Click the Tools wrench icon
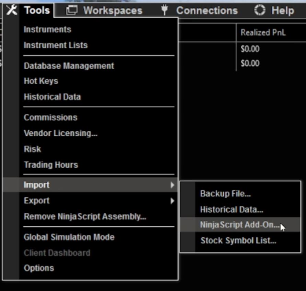This screenshot has height=291, width=306. [x=12, y=10]
